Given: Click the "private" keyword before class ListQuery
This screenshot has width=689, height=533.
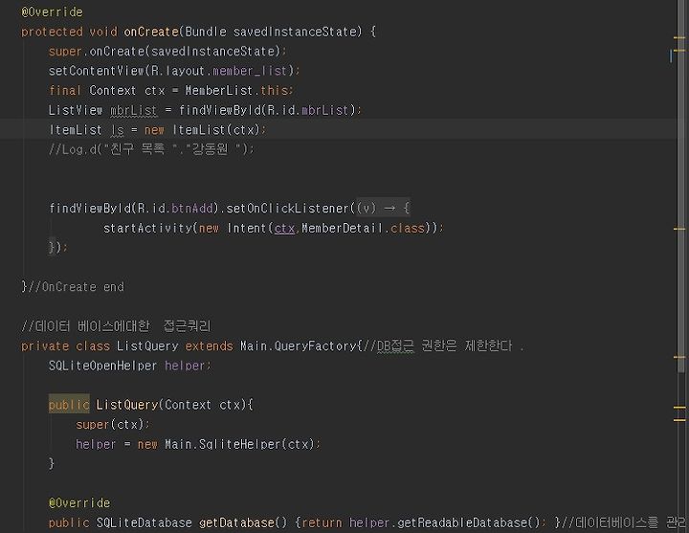Looking at the screenshot, I should tap(45, 346).
